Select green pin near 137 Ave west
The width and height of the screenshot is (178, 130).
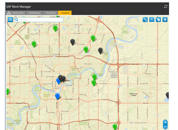click(x=34, y=44)
